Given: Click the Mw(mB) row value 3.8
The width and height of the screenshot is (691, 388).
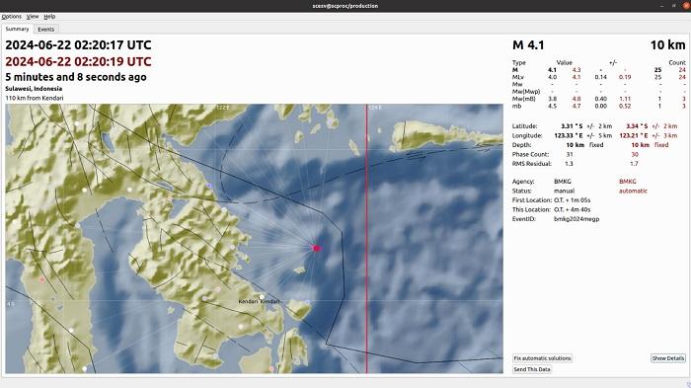Looking at the screenshot, I should (552, 99).
